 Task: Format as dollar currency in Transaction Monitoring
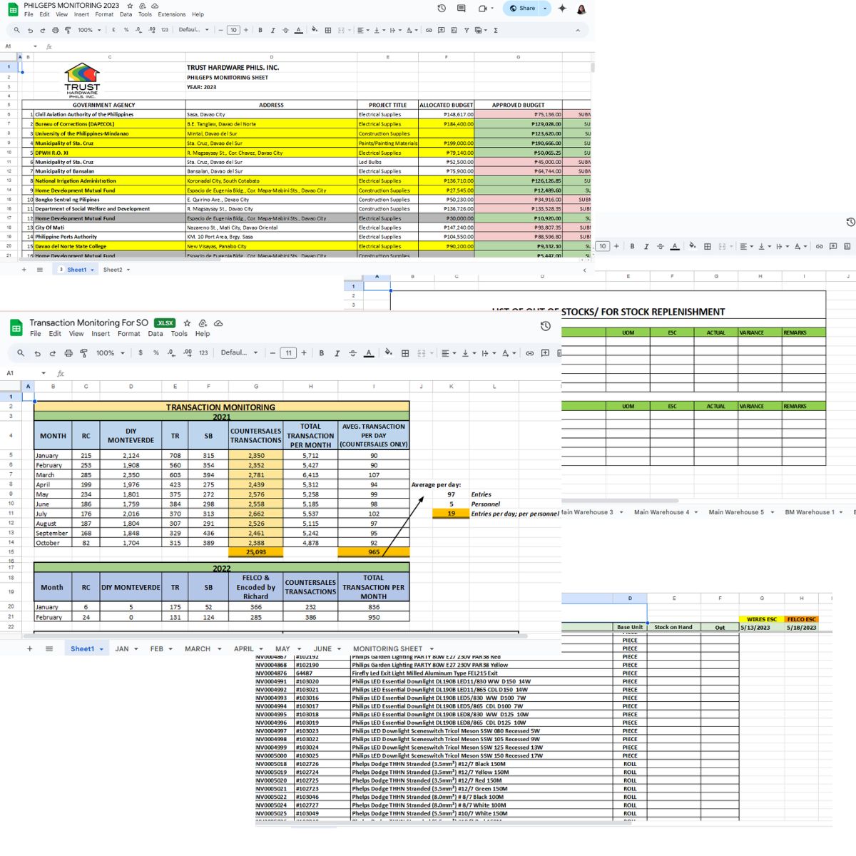tap(141, 353)
